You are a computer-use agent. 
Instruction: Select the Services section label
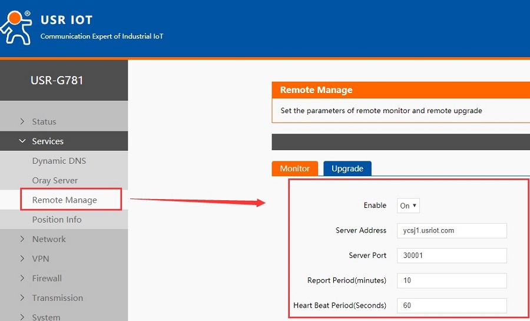(x=48, y=141)
